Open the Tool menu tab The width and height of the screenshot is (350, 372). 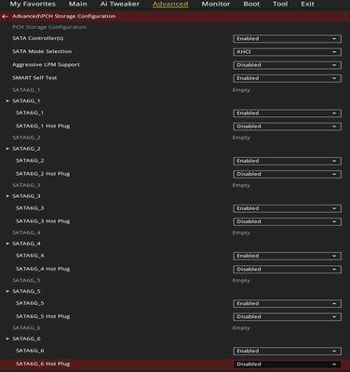(x=280, y=4)
